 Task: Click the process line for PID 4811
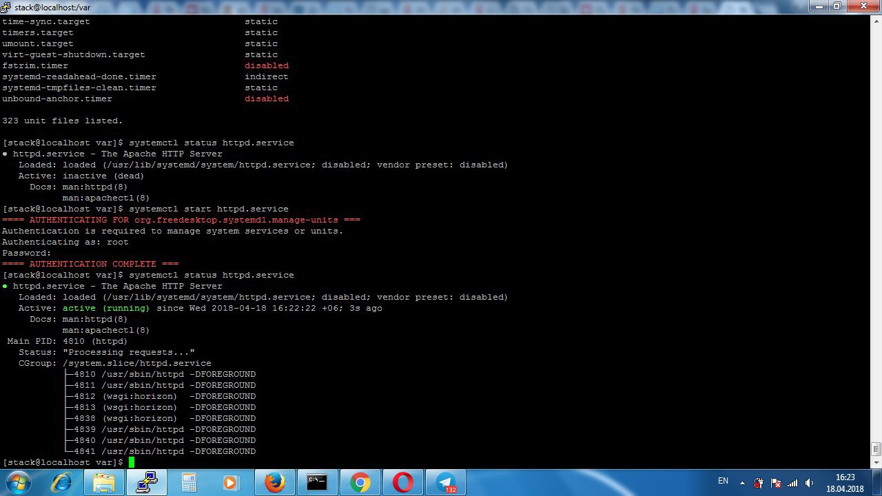tap(160, 385)
